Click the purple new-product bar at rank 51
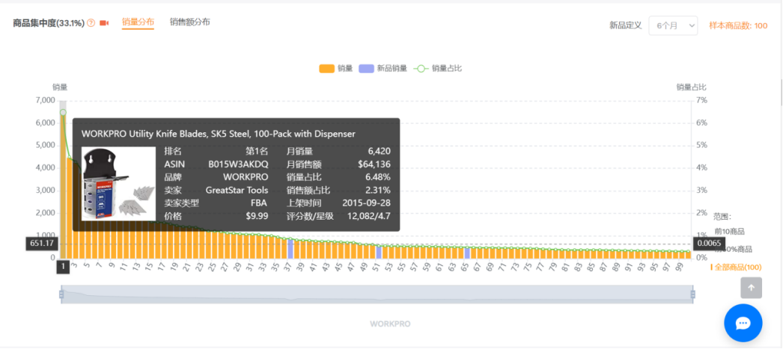 pos(379,252)
